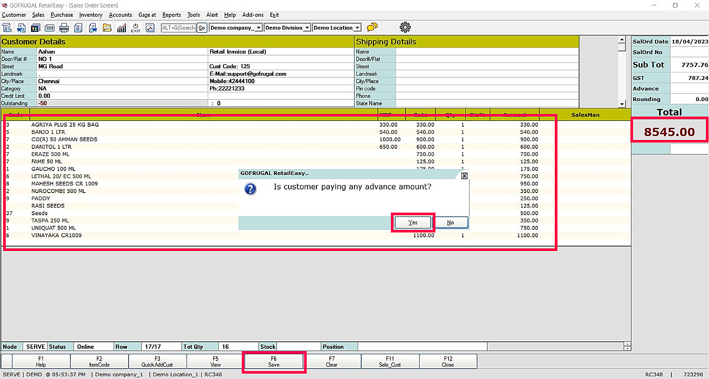Click the barcode icon in toolbar

tap(50, 28)
